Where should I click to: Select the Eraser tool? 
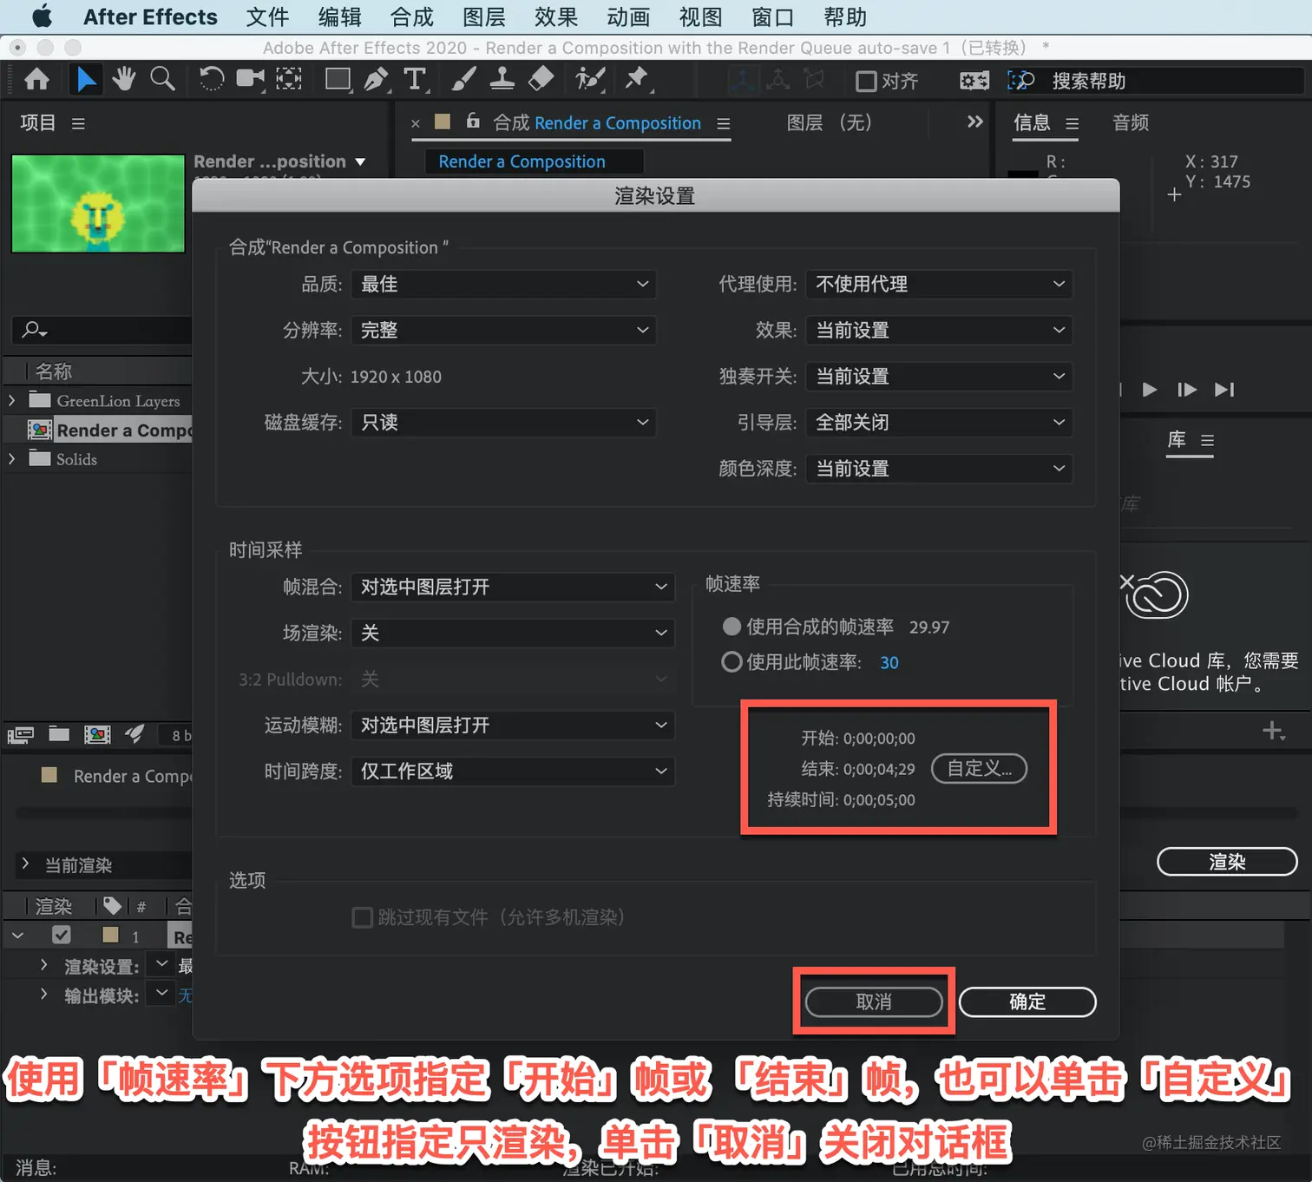click(541, 80)
